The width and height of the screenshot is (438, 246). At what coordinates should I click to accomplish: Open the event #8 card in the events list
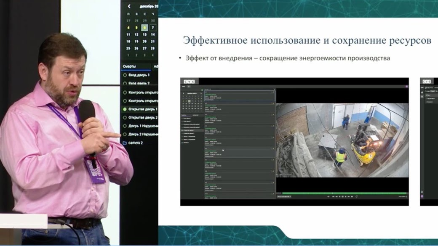tap(240, 175)
